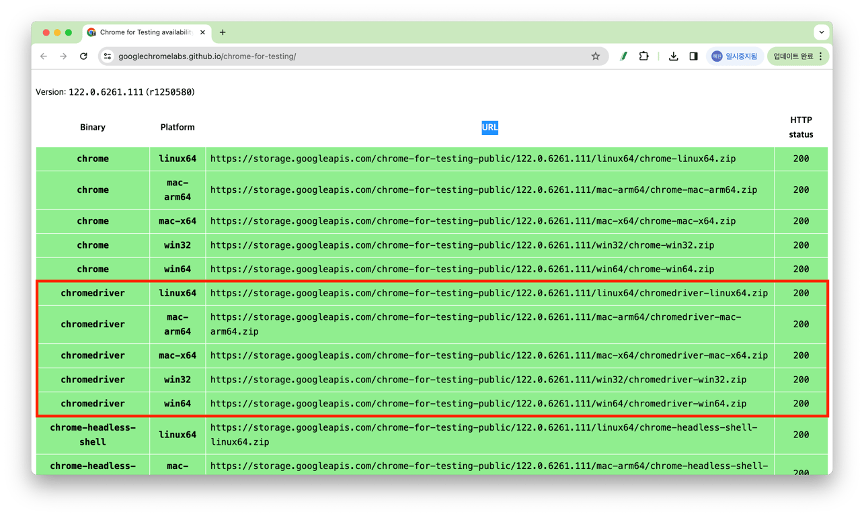Show the Downloads tray
Screen dimensions: 864x516
(x=673, y=56)
